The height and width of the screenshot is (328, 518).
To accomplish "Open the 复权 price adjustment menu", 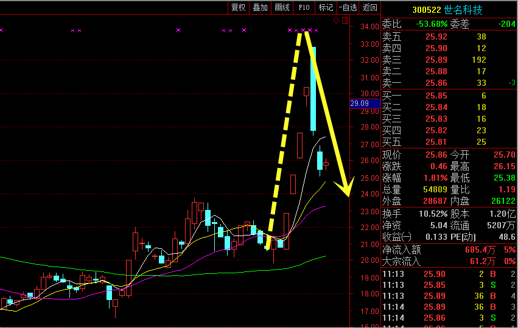I will (238, 7).
